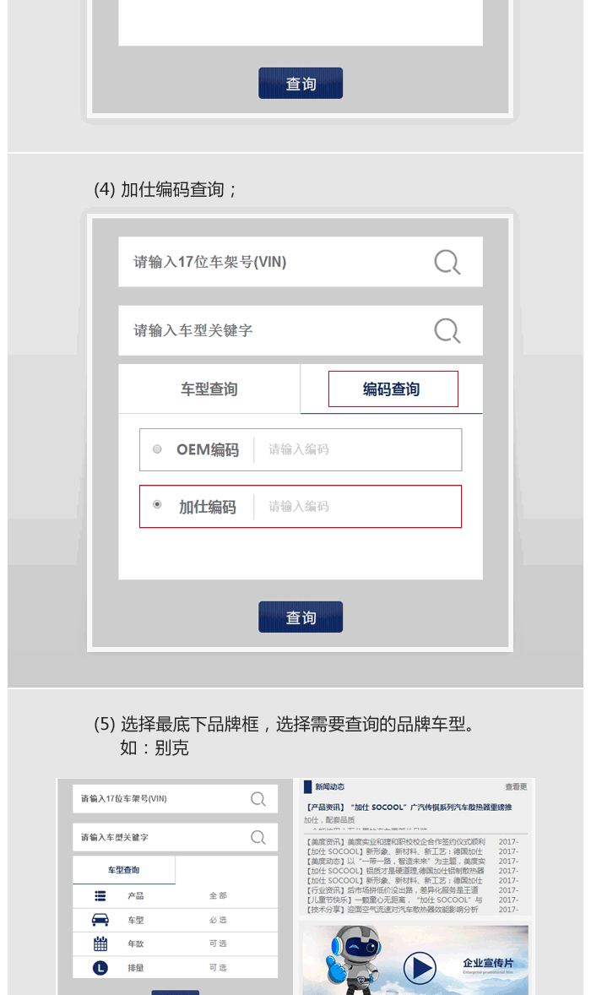Select the 加仕编码 radio button
Viewport: 591px width, 995px height.
click(x=157, y=505)
